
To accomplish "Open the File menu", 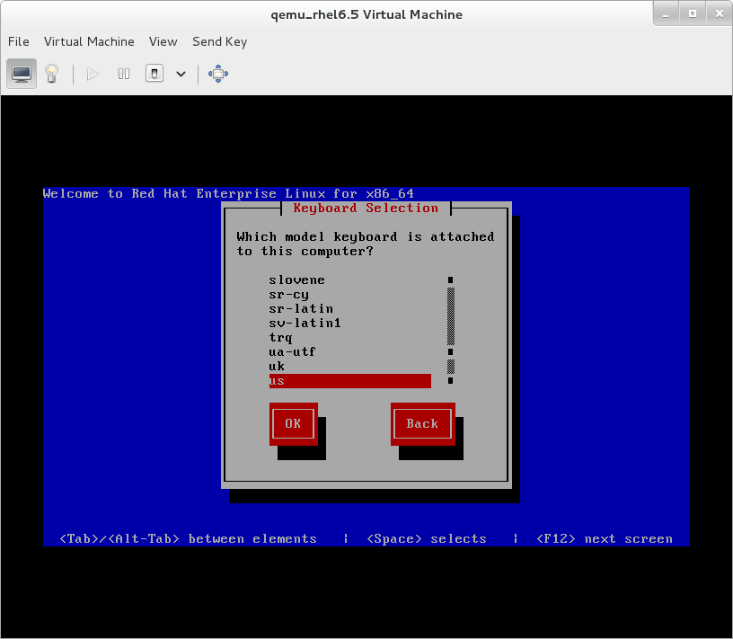I will (x=19, y=41).
